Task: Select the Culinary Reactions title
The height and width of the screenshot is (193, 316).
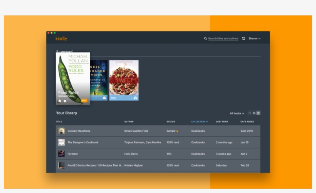Action: pos(79,131)
